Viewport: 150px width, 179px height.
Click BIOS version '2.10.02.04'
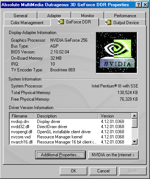(60, 52)
